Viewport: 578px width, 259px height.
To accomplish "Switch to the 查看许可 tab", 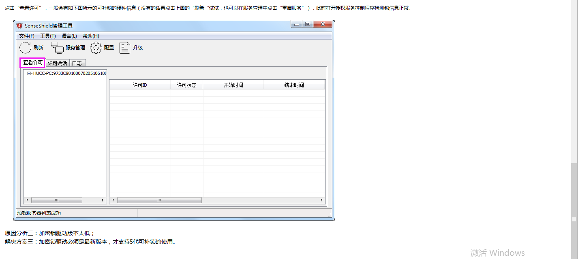I will pos(33,63).
